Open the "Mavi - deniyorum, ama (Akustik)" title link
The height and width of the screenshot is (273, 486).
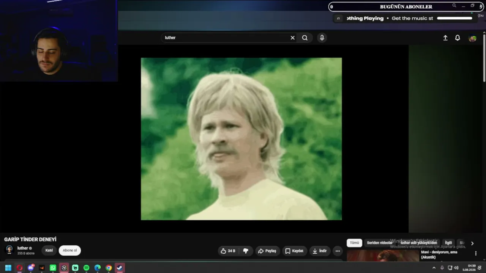(x=439, y=254)
